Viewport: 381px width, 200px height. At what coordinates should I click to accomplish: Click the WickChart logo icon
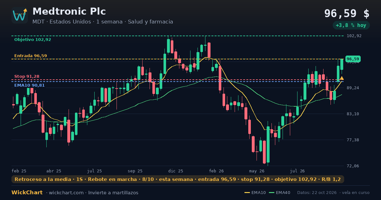point(20,15)
